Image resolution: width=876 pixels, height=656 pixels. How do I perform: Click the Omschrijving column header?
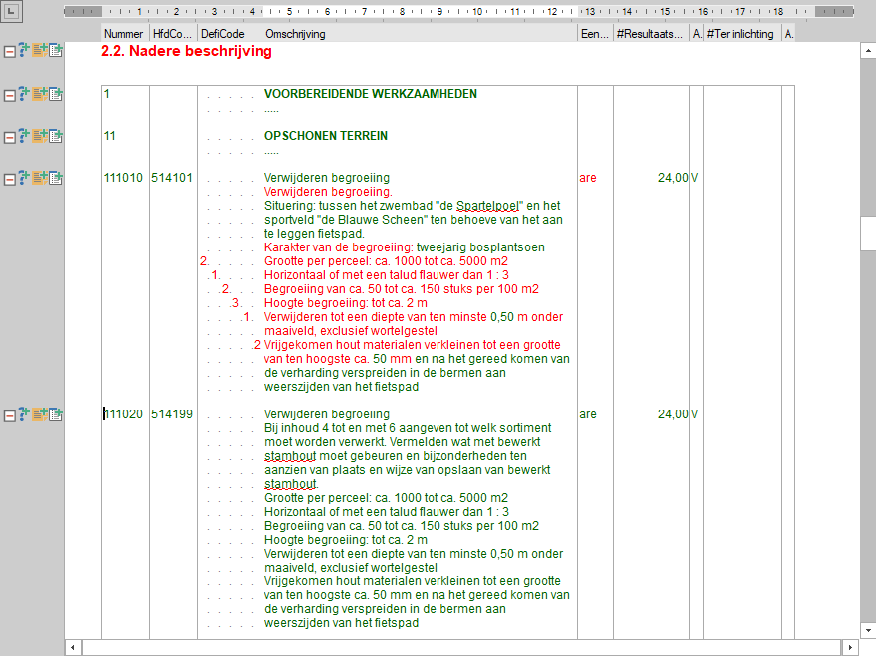coord(420,34)
